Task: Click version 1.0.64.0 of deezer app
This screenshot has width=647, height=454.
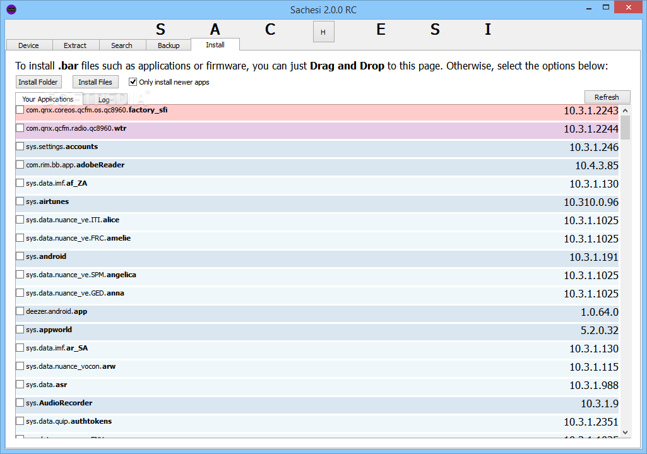Action: click(x=600, y=312)
